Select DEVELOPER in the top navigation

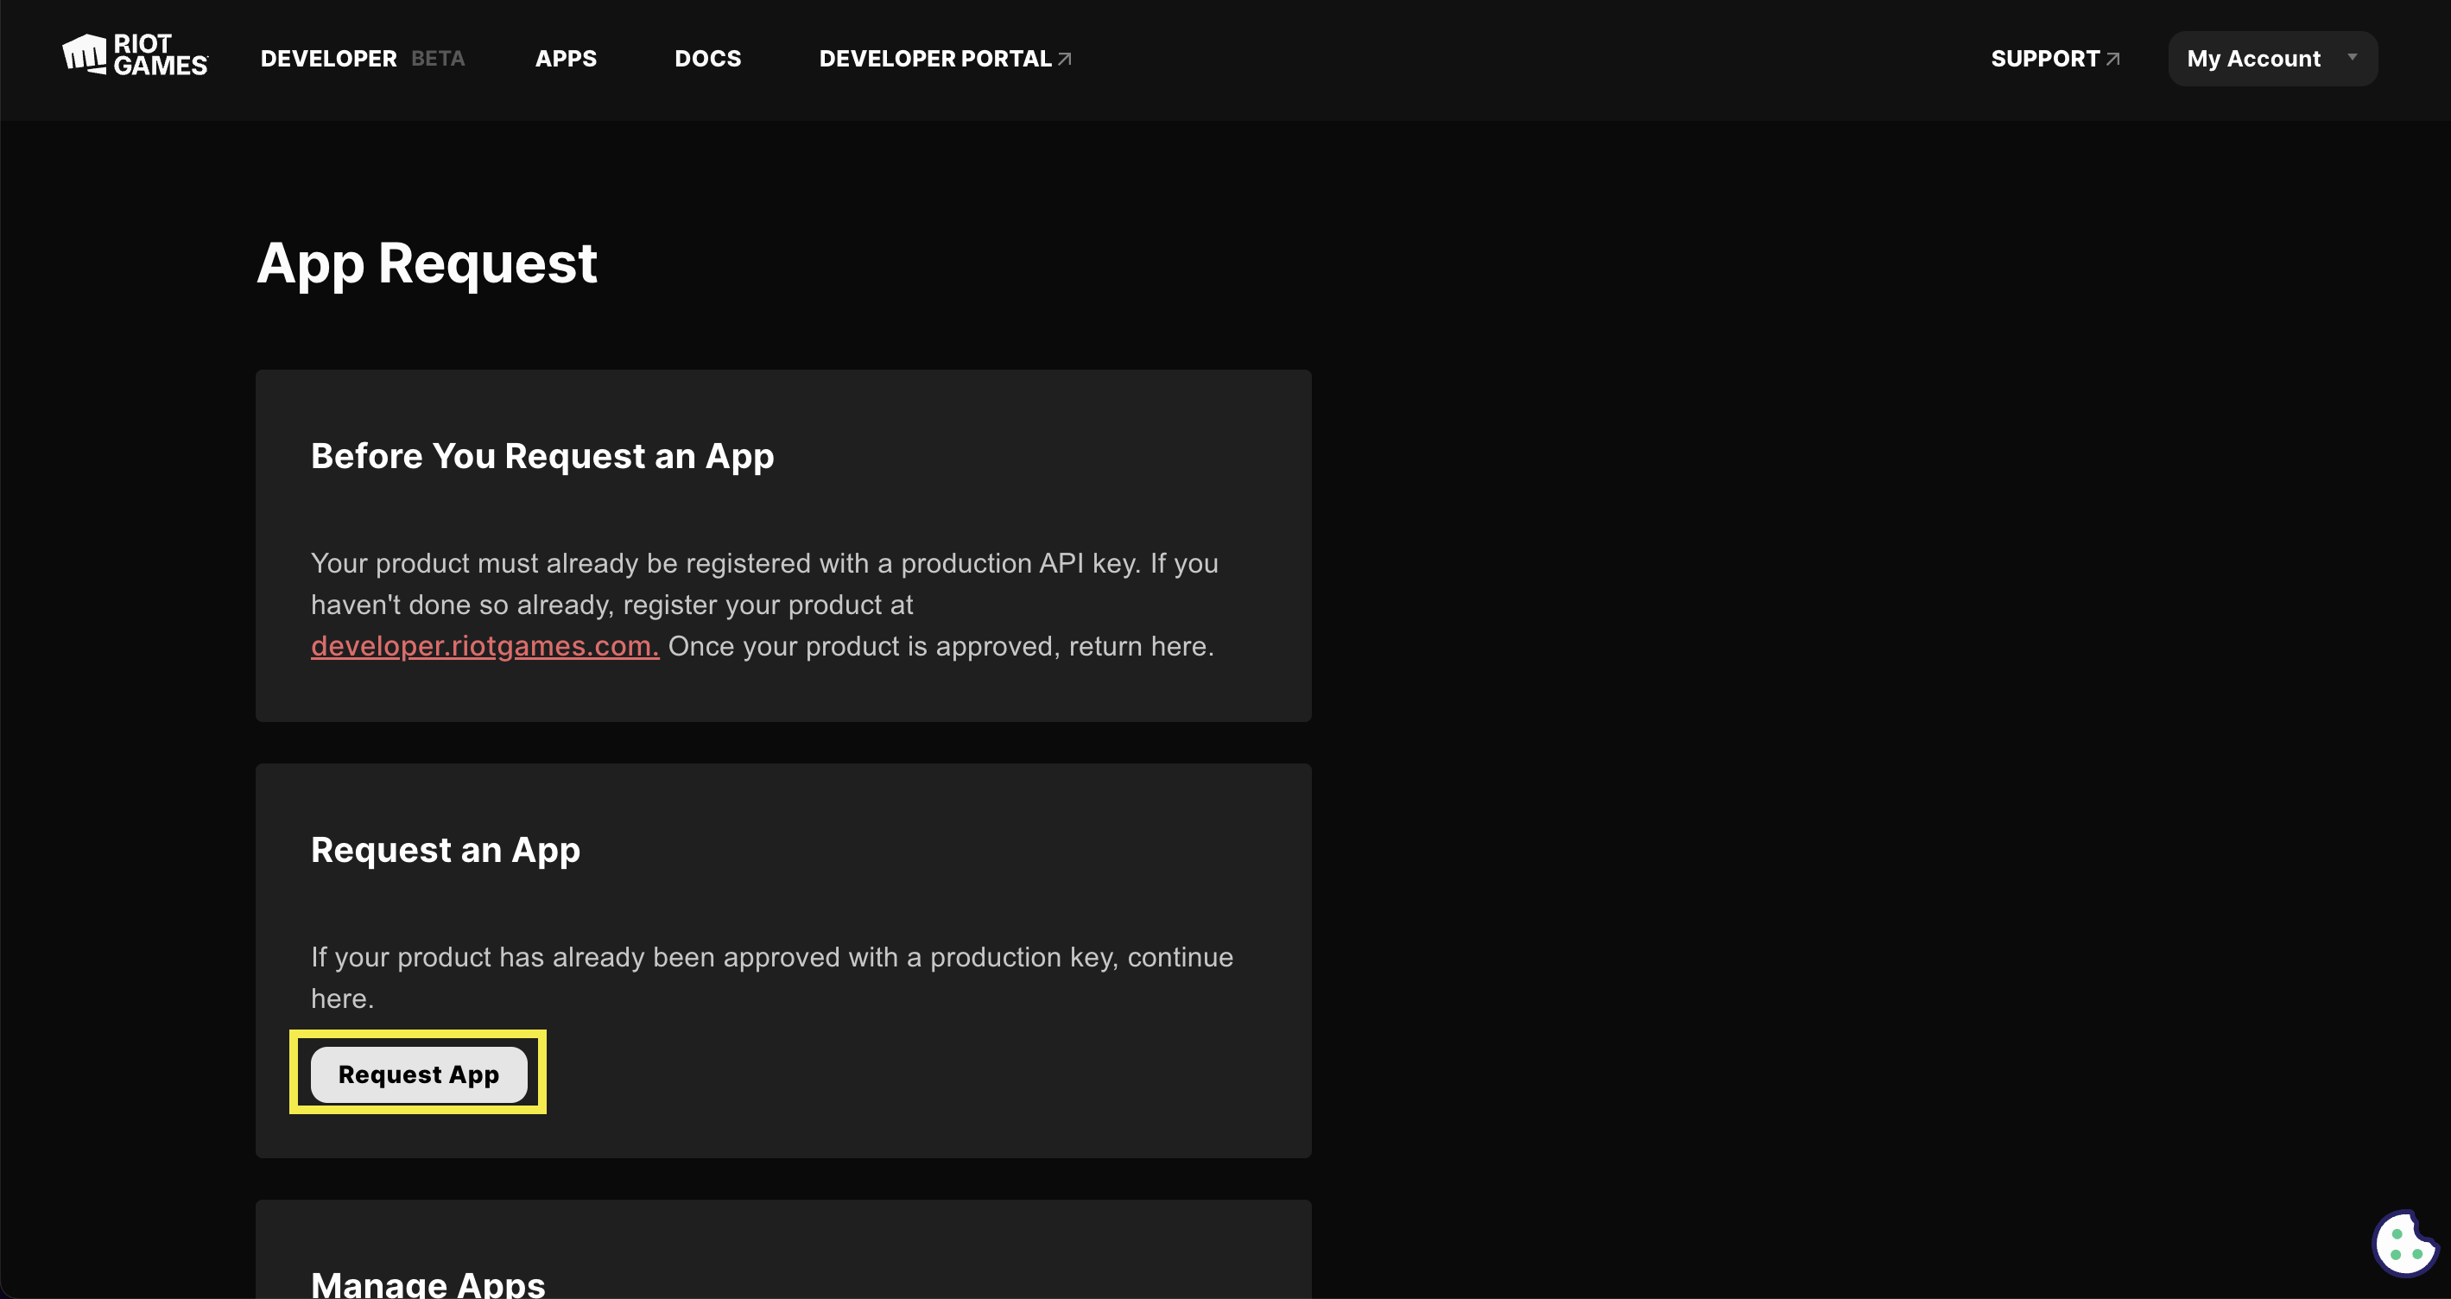[x=327, y=58]
